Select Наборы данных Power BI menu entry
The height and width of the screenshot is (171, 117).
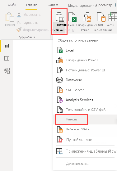tap(85, 60)
